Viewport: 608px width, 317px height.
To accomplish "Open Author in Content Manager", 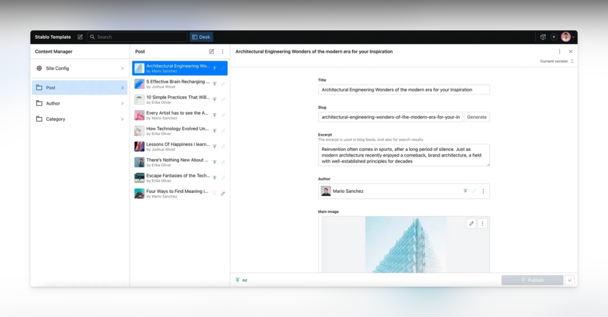I will [80, 103].
